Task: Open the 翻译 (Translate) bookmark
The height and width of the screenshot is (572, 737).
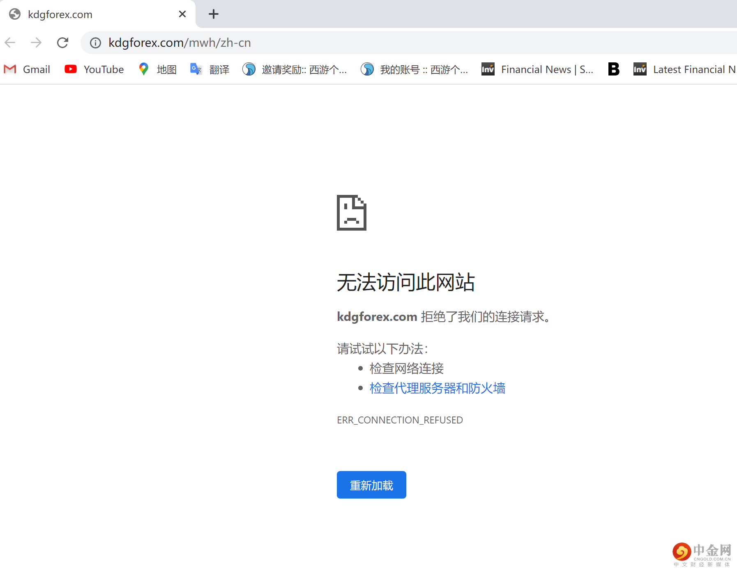Action: coord(210,69)
